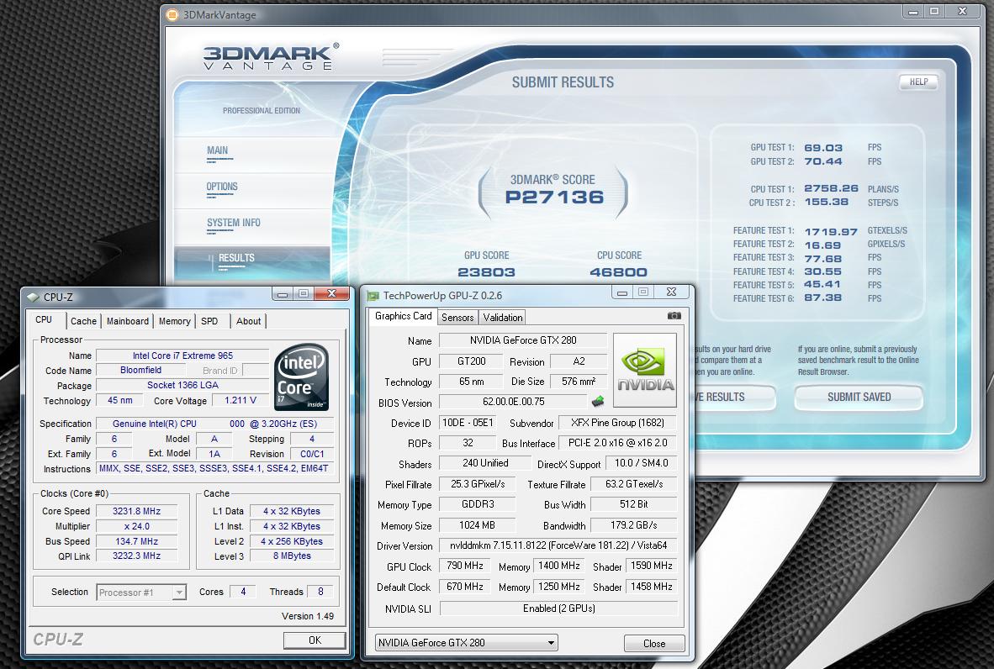Image resolution: width=994 pixels, height=669 pixels.
Task: Click the SUBMIT SAVED button
Action: coord(859,398)
